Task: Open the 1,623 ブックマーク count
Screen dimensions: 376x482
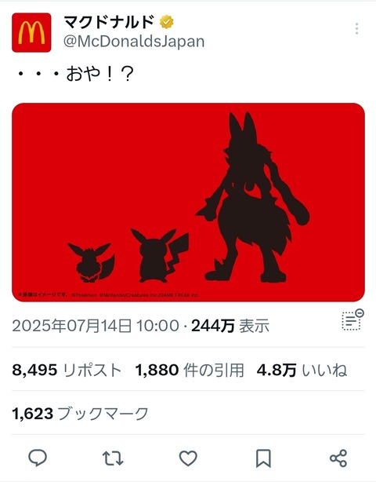Action: tap(81, 414)
